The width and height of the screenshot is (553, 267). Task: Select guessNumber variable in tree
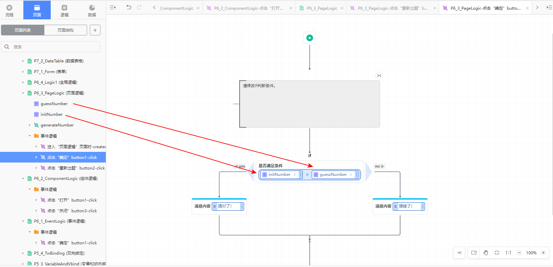coord(54,104)
